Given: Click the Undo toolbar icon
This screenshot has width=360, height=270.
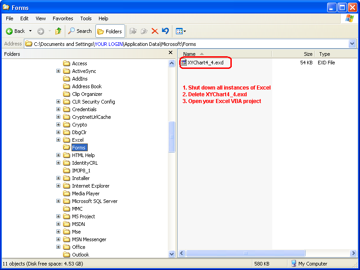Looking at the screenshot, I should (x=166, y=31).
